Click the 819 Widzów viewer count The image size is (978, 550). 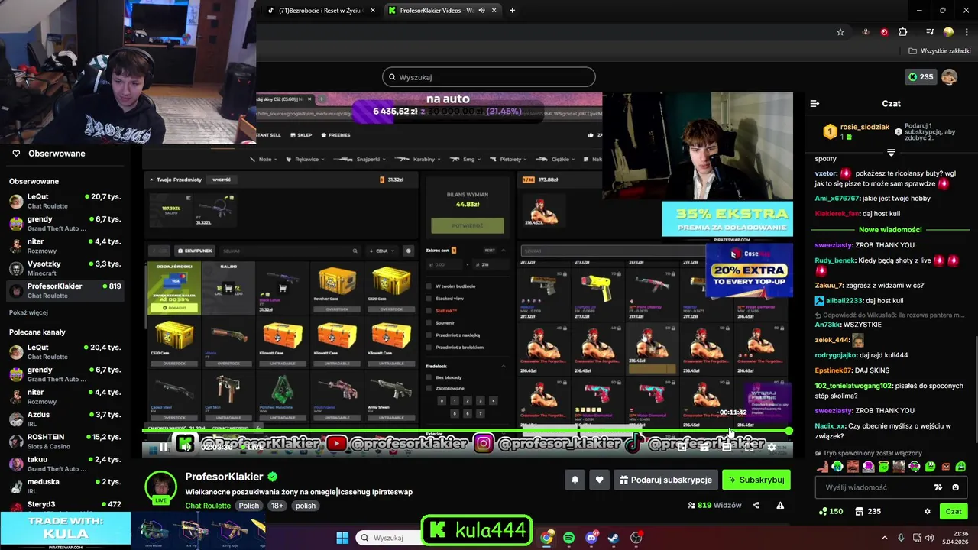tap(714, 505)
